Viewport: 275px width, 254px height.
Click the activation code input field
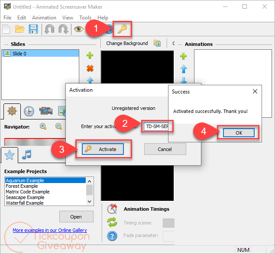click(x=156, y=126)
